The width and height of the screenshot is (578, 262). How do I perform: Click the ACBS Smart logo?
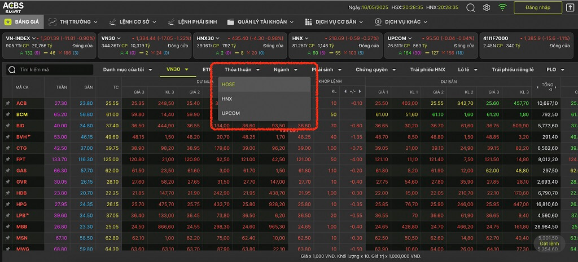pyautogui.click(x=14, y=7)
